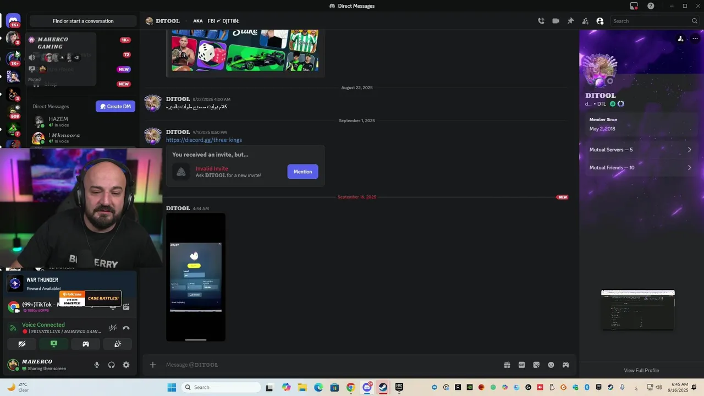Click the header Search field
Viewport: 704px width, 396px height.
654,21
